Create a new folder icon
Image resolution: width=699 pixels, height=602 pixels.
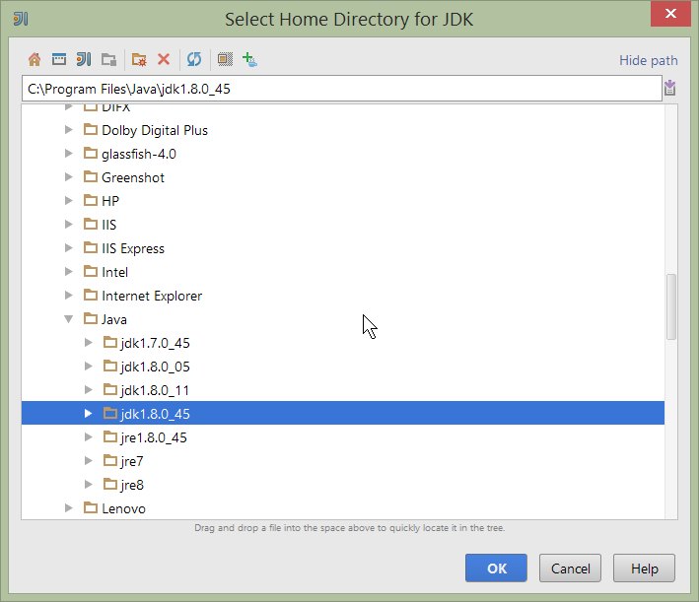[x=139, y=59]
